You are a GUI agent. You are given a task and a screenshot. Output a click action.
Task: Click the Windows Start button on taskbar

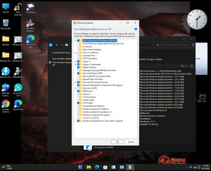pos(80,167)
